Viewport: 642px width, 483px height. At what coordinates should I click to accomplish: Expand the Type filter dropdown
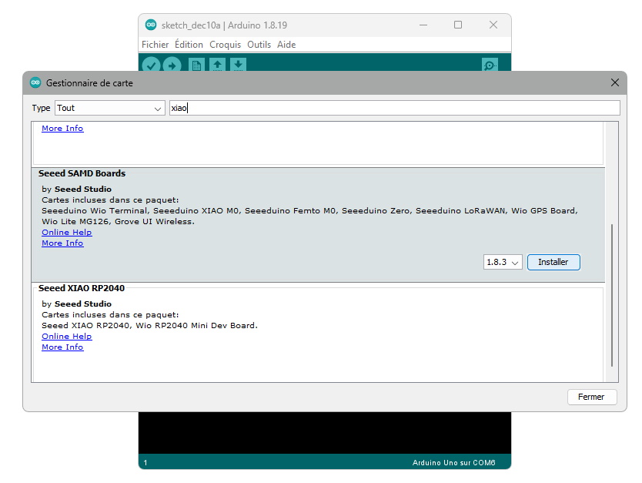tap(109, 108)
